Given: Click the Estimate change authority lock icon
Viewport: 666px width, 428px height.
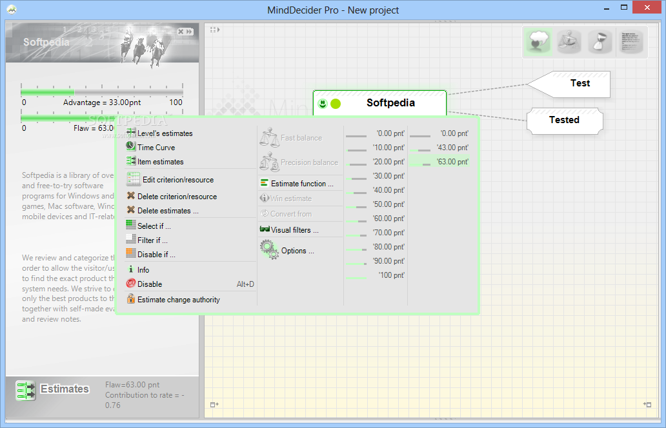Looking at the screenshot, I should (131, 298).
